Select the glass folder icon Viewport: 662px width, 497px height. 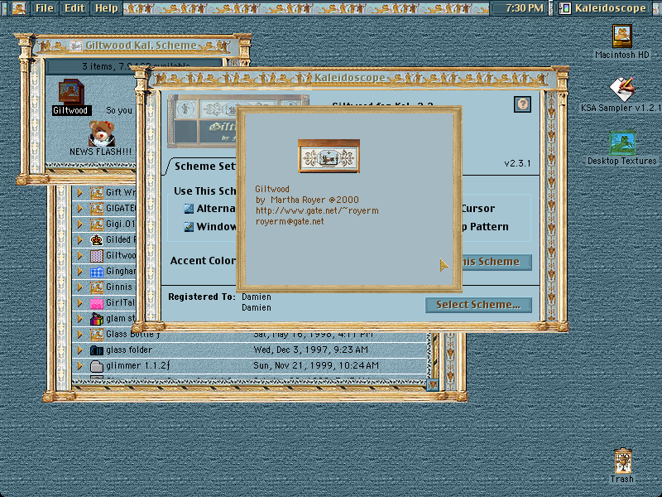(97, 350)
